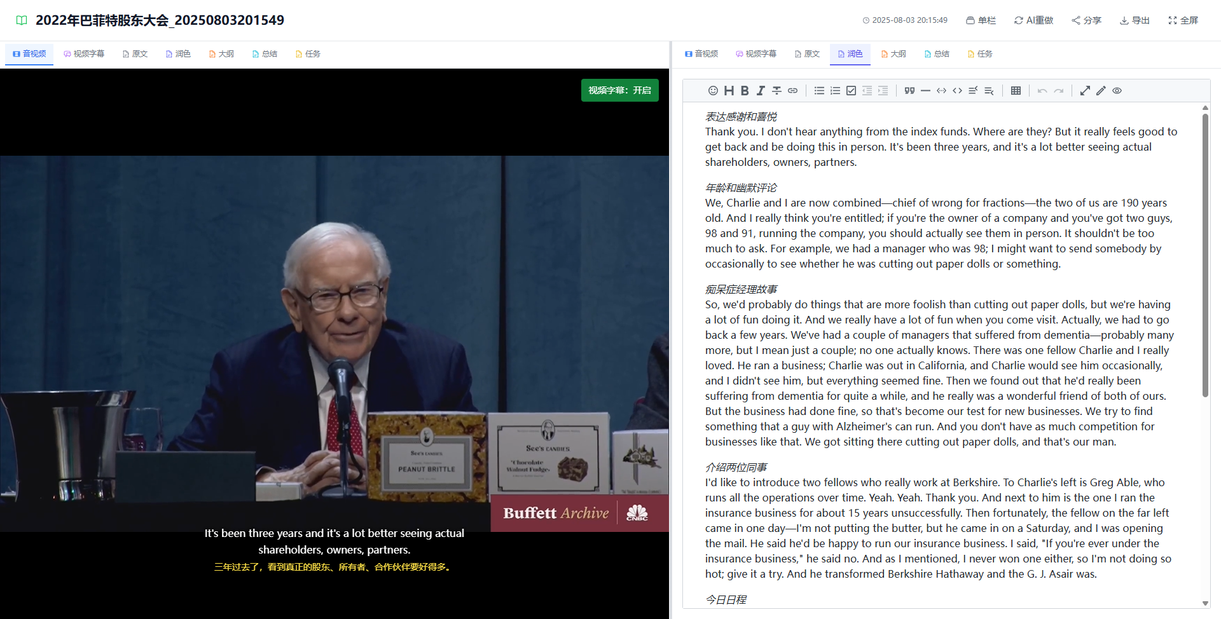
Task: Apply bold formatting in the editor
Action: (x=745, y=91)
